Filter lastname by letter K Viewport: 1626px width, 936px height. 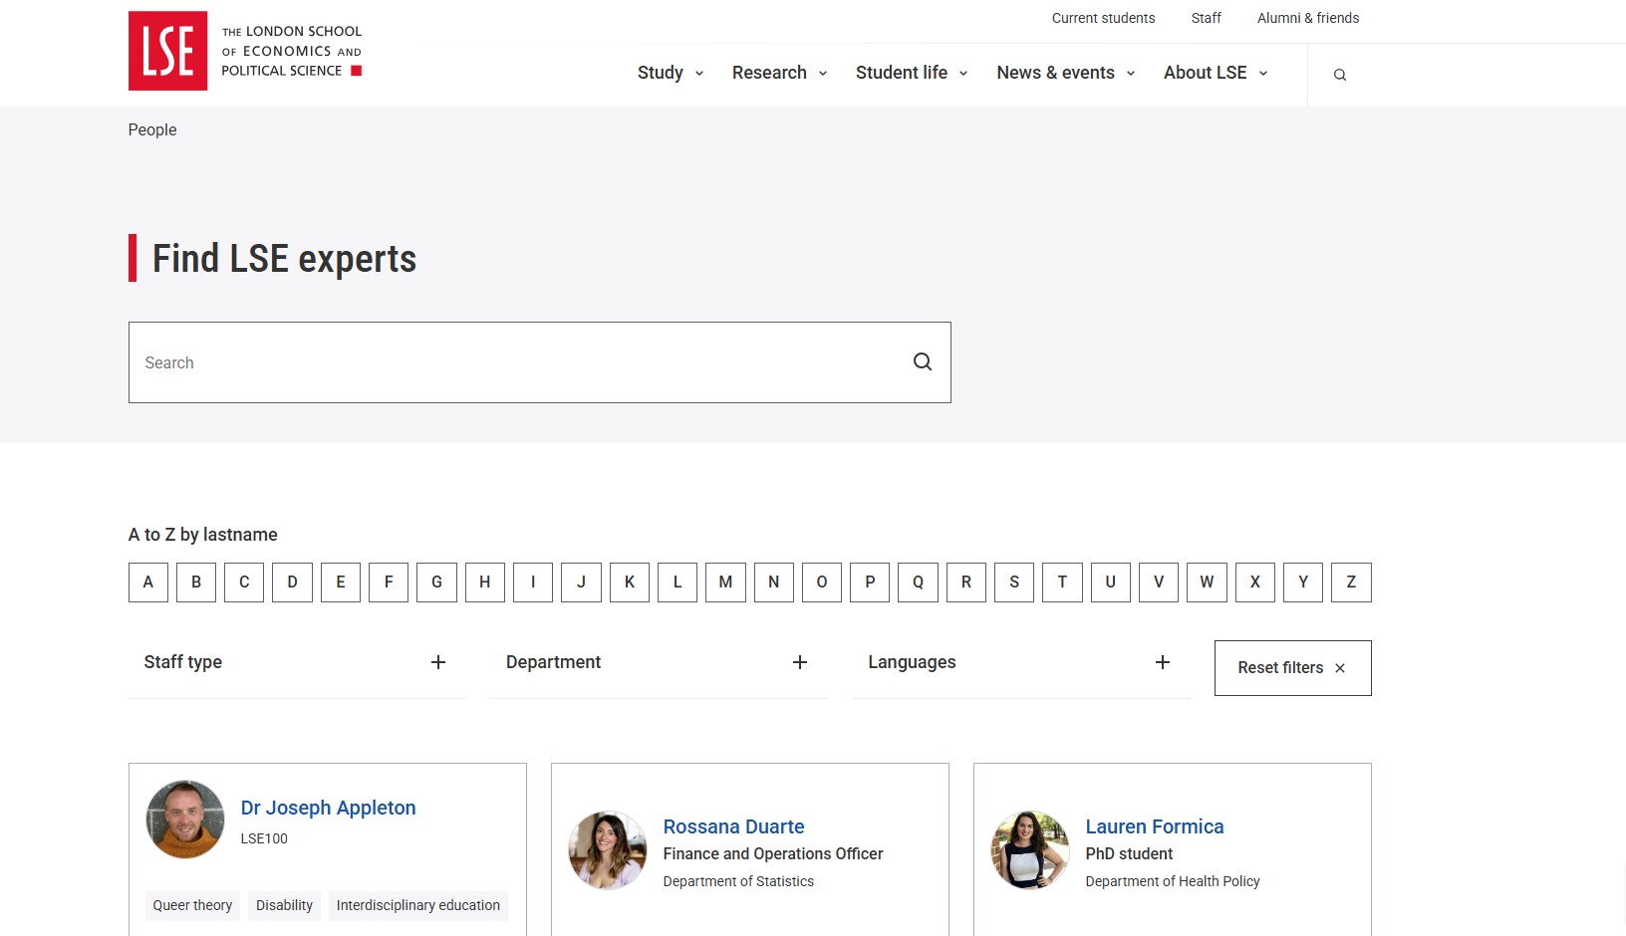630,583
